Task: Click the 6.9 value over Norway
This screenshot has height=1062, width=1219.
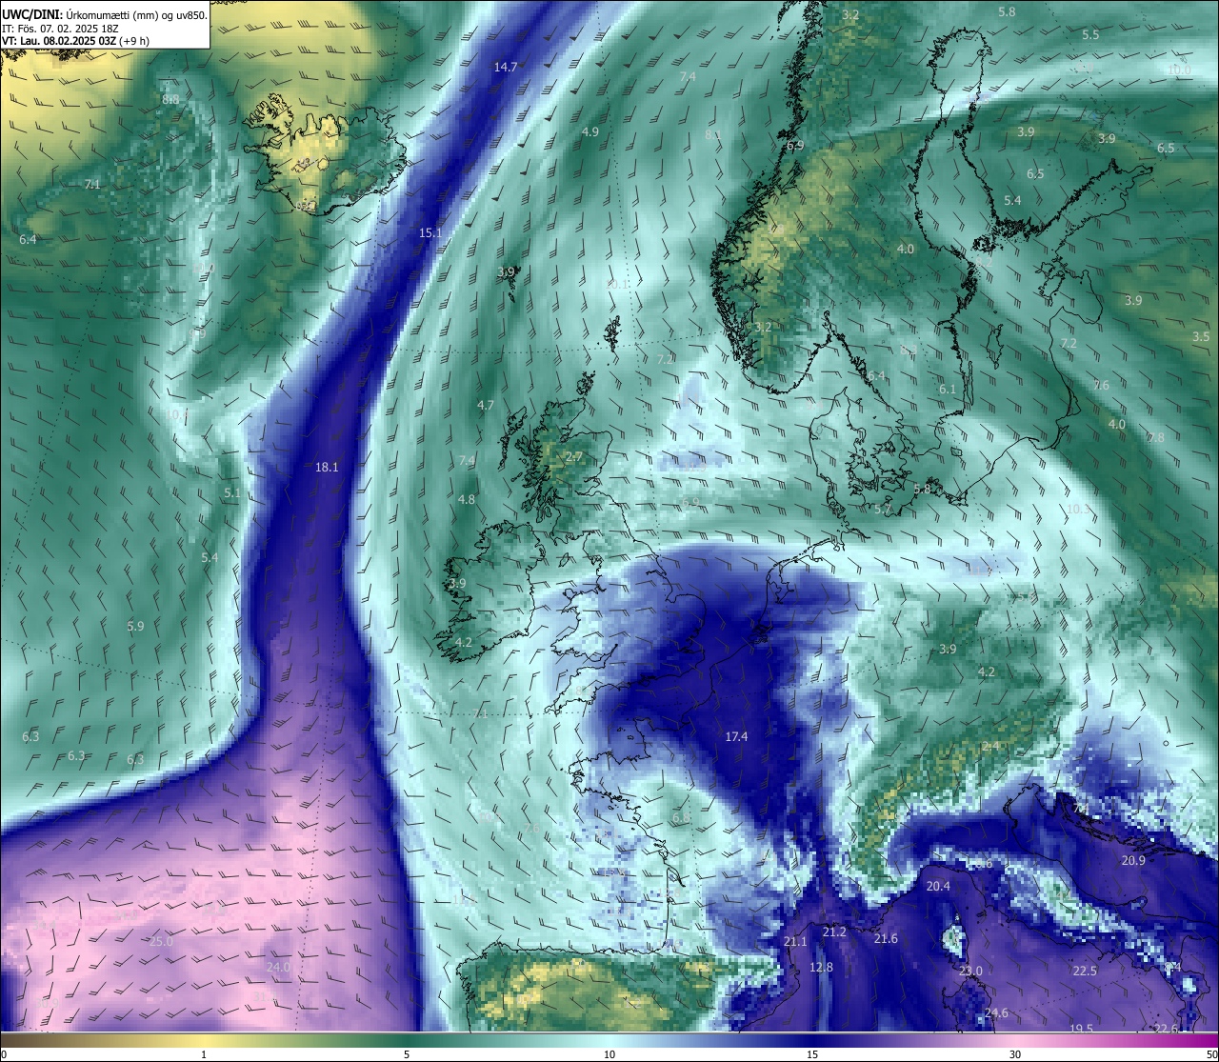Action: (795, 145)
